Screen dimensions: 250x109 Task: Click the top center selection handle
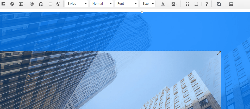tap(142, 12)
